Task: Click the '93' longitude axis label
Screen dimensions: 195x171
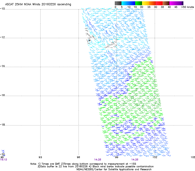Action: coord(40,157)
